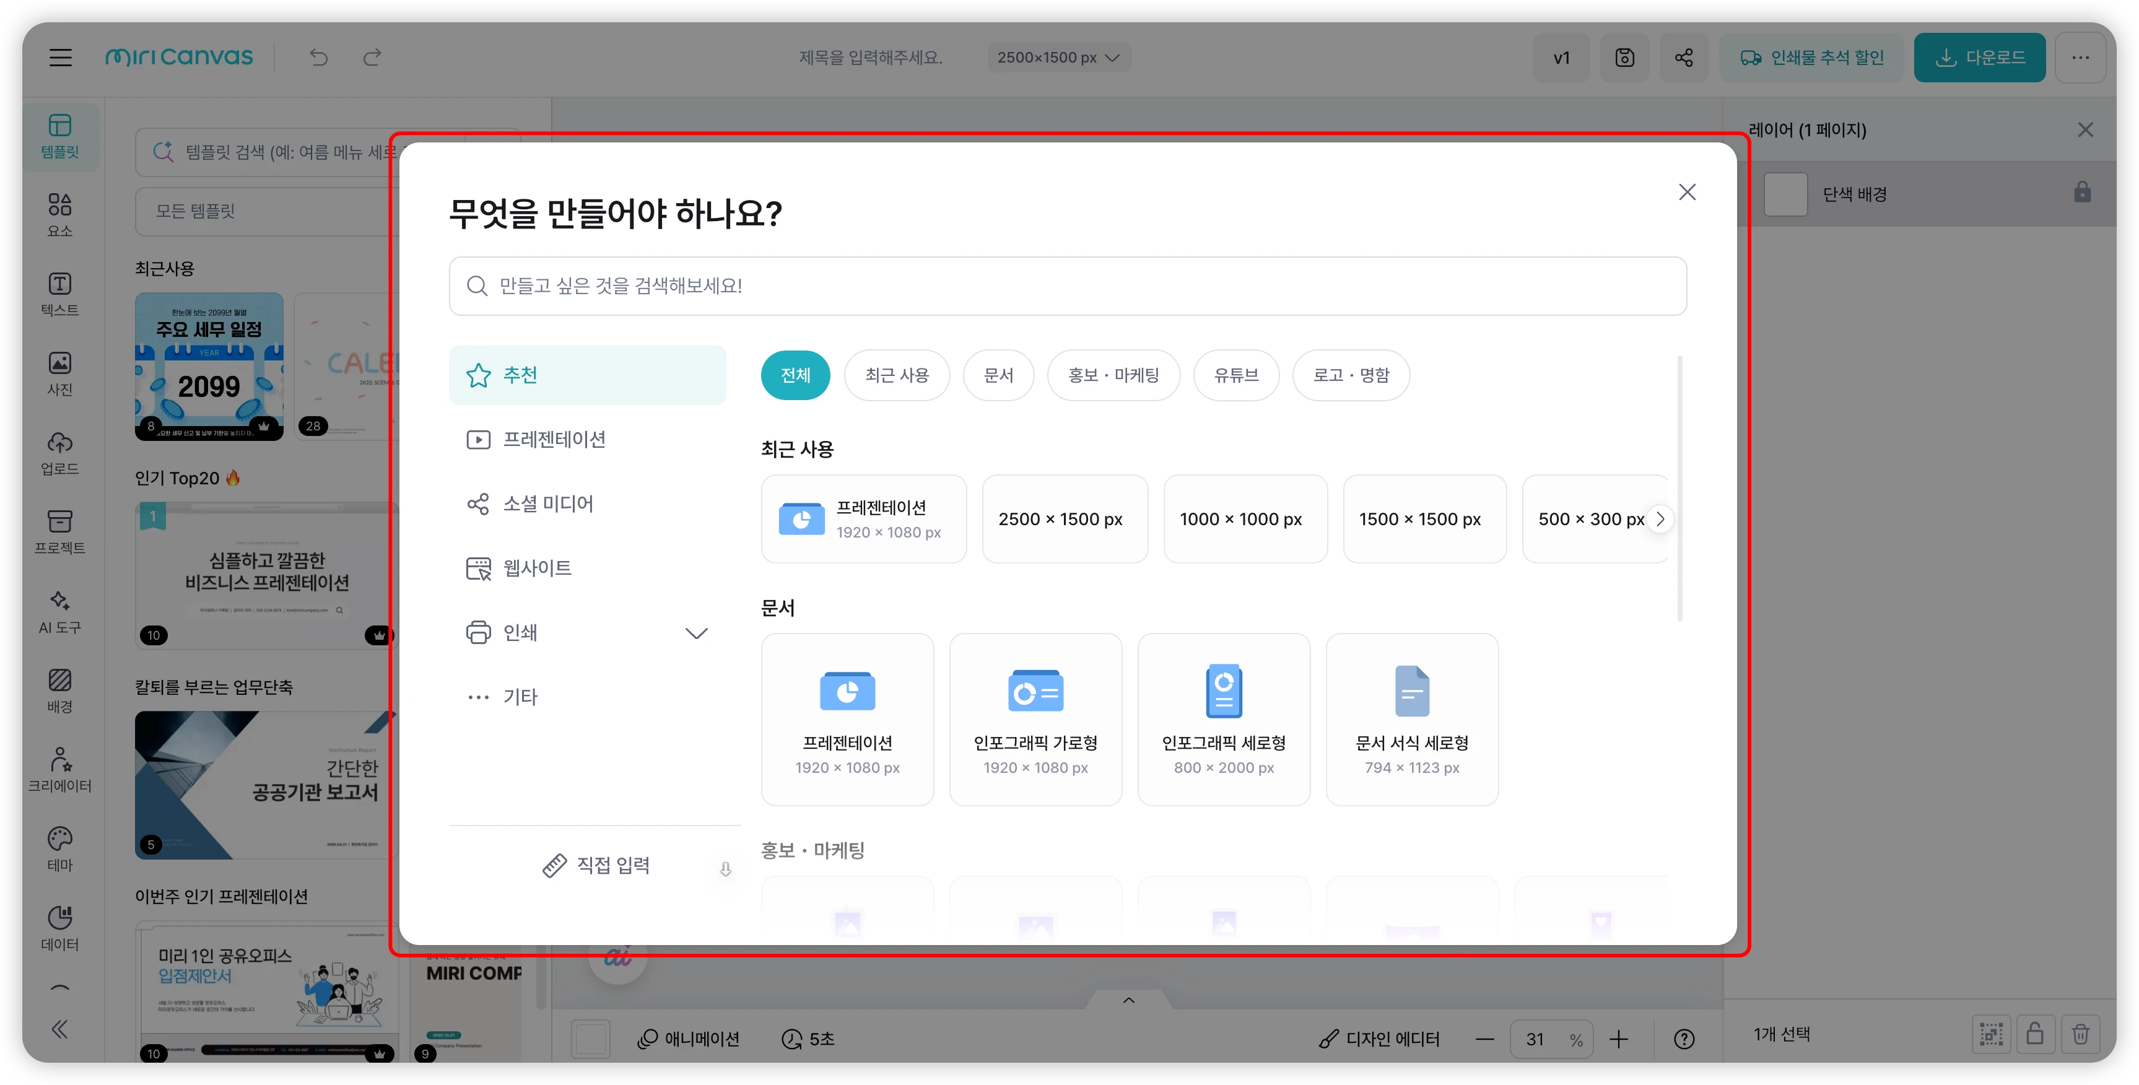This screenshot has width=2139, height=1085.
Task: Click the save icon next to v1
Action: click(x=1624, y=57)
